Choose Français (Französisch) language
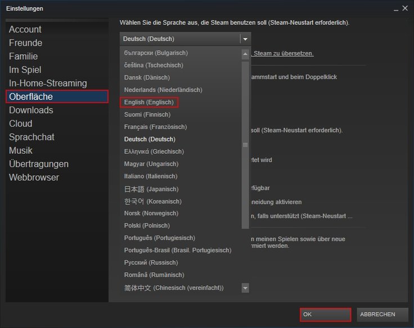This screenshot has width=414, height=328. [181, 127]
